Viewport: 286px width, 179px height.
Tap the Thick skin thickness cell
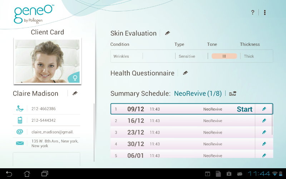click(249, 56)
